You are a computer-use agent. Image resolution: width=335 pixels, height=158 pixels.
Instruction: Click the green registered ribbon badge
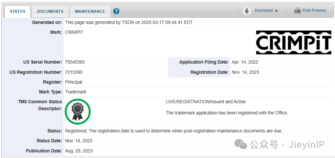(78, 111)
